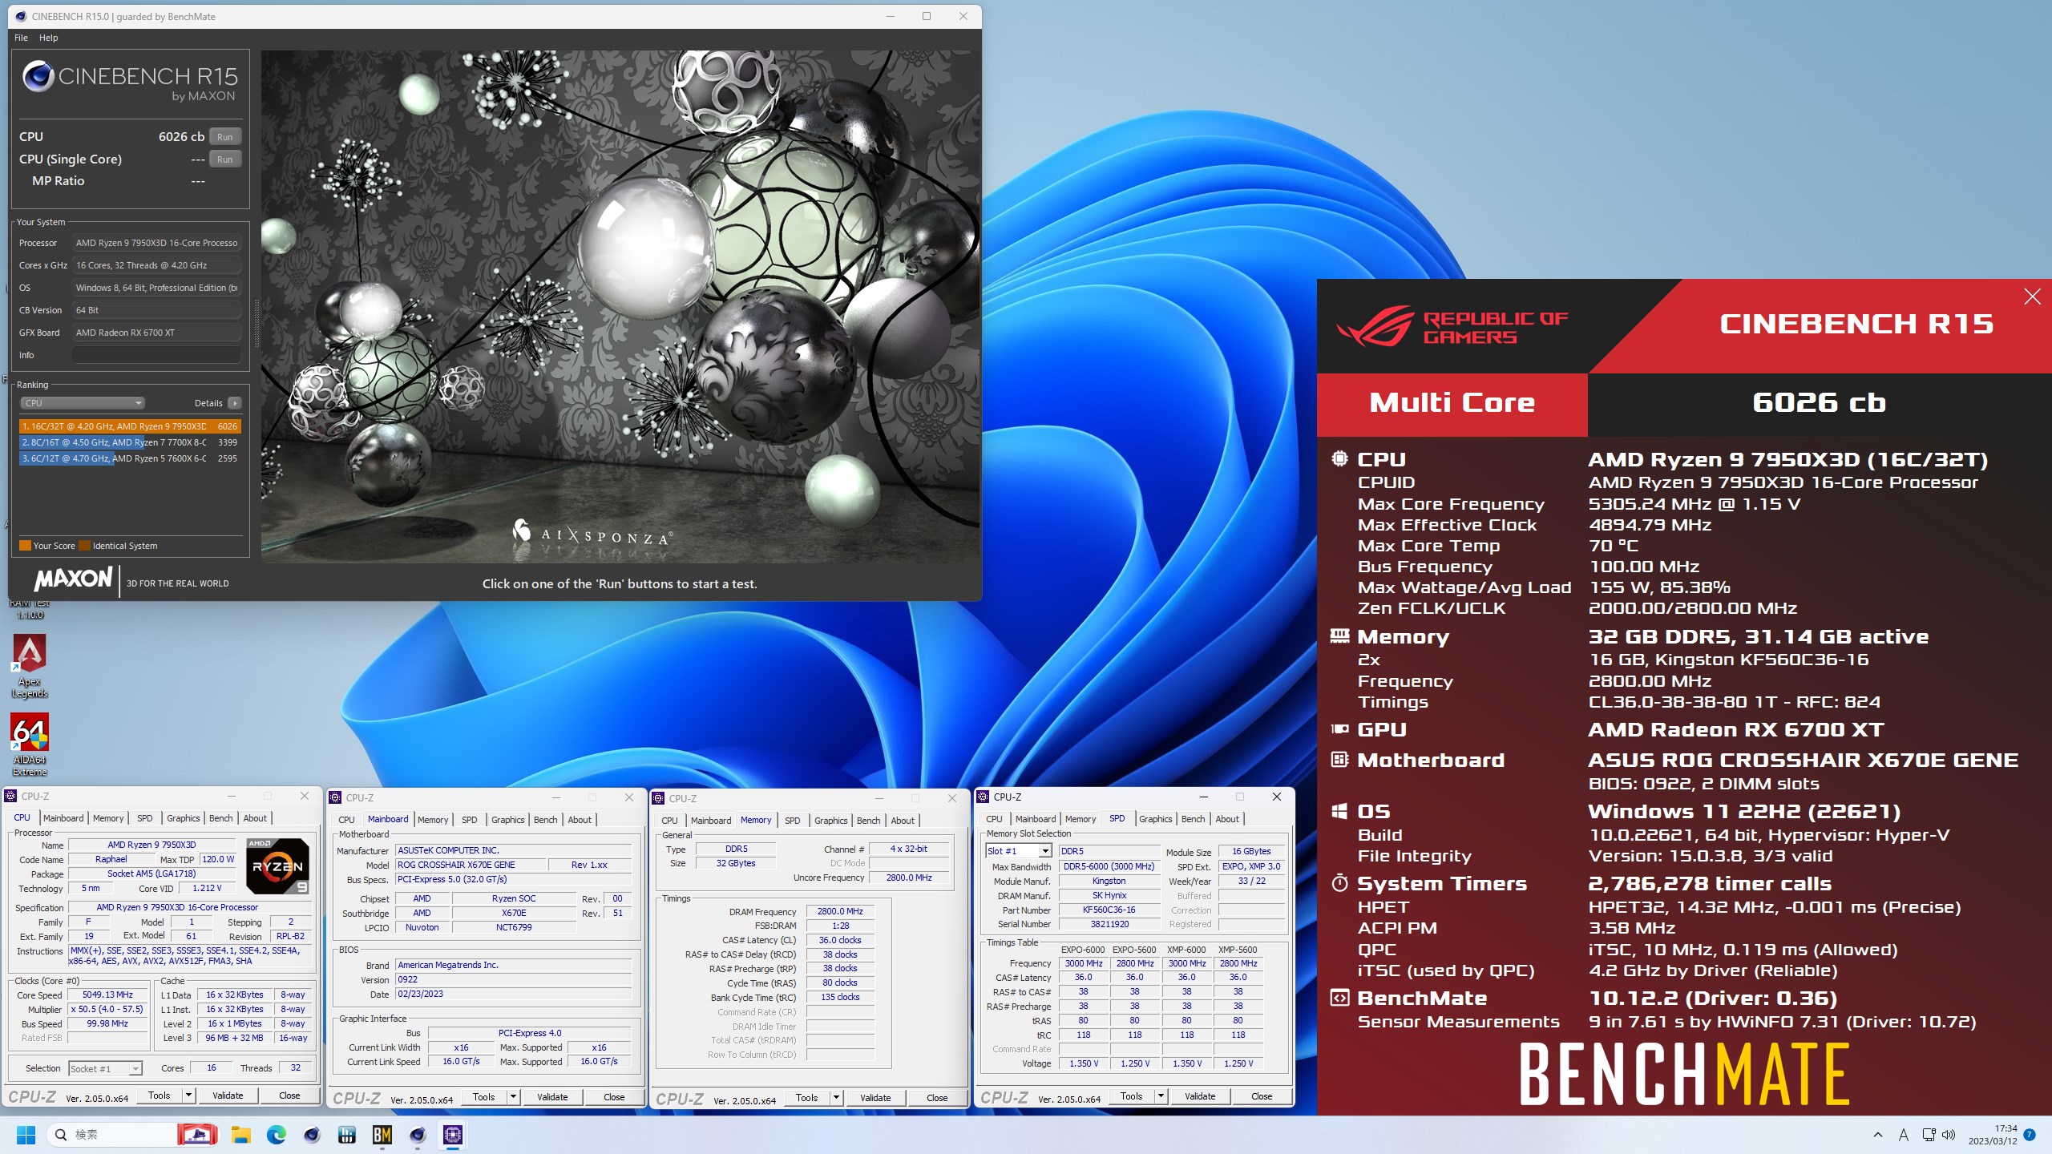The height and width of the screenshot is (1154, 2052).
Task: Expand Tools arrow in the CPU-Z SPD window
Action: 1160,1096
